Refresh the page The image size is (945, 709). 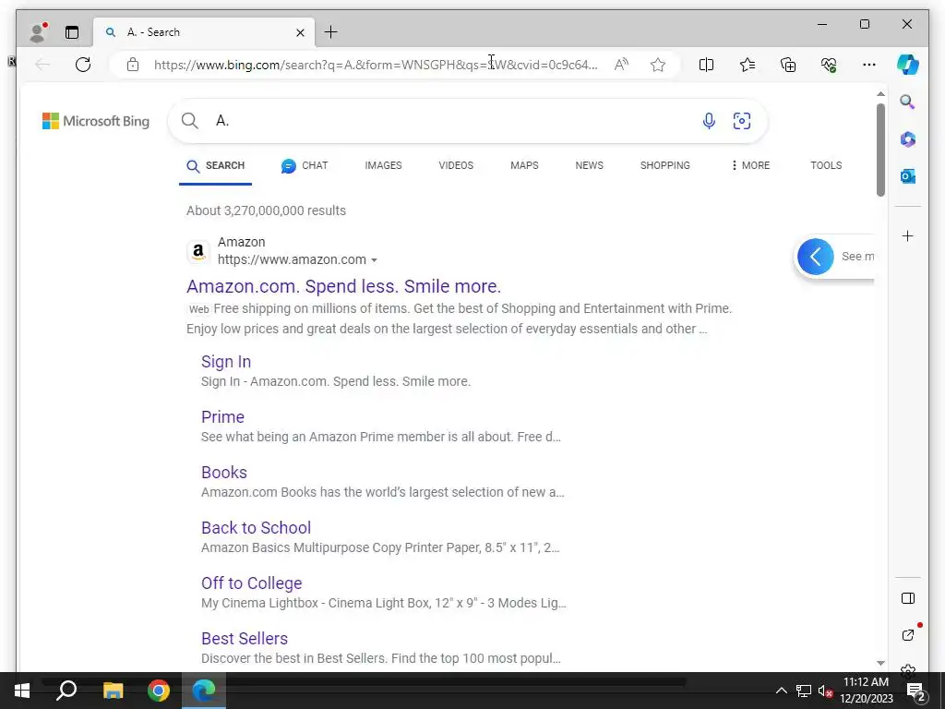pyautogui.click(x=83, y=65)
